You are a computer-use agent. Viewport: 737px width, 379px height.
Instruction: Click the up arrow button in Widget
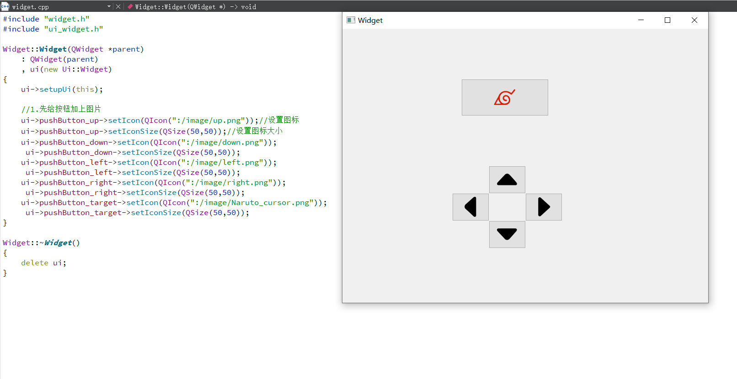[x=507, y=179]
